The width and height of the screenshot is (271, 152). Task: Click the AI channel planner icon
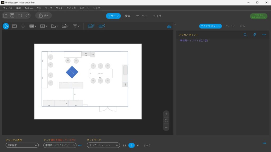click(102, 26)
